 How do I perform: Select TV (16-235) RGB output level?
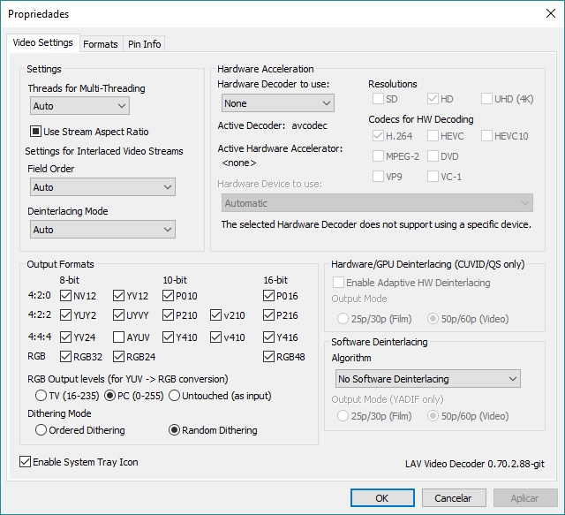click(x=41, y=395)
